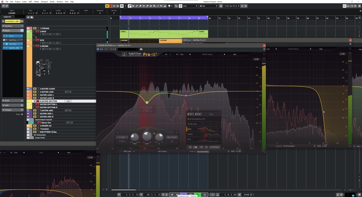This screenshot has height=197, width=362.
Task: Click EQ Match button
Action: (x=215, y=147)
